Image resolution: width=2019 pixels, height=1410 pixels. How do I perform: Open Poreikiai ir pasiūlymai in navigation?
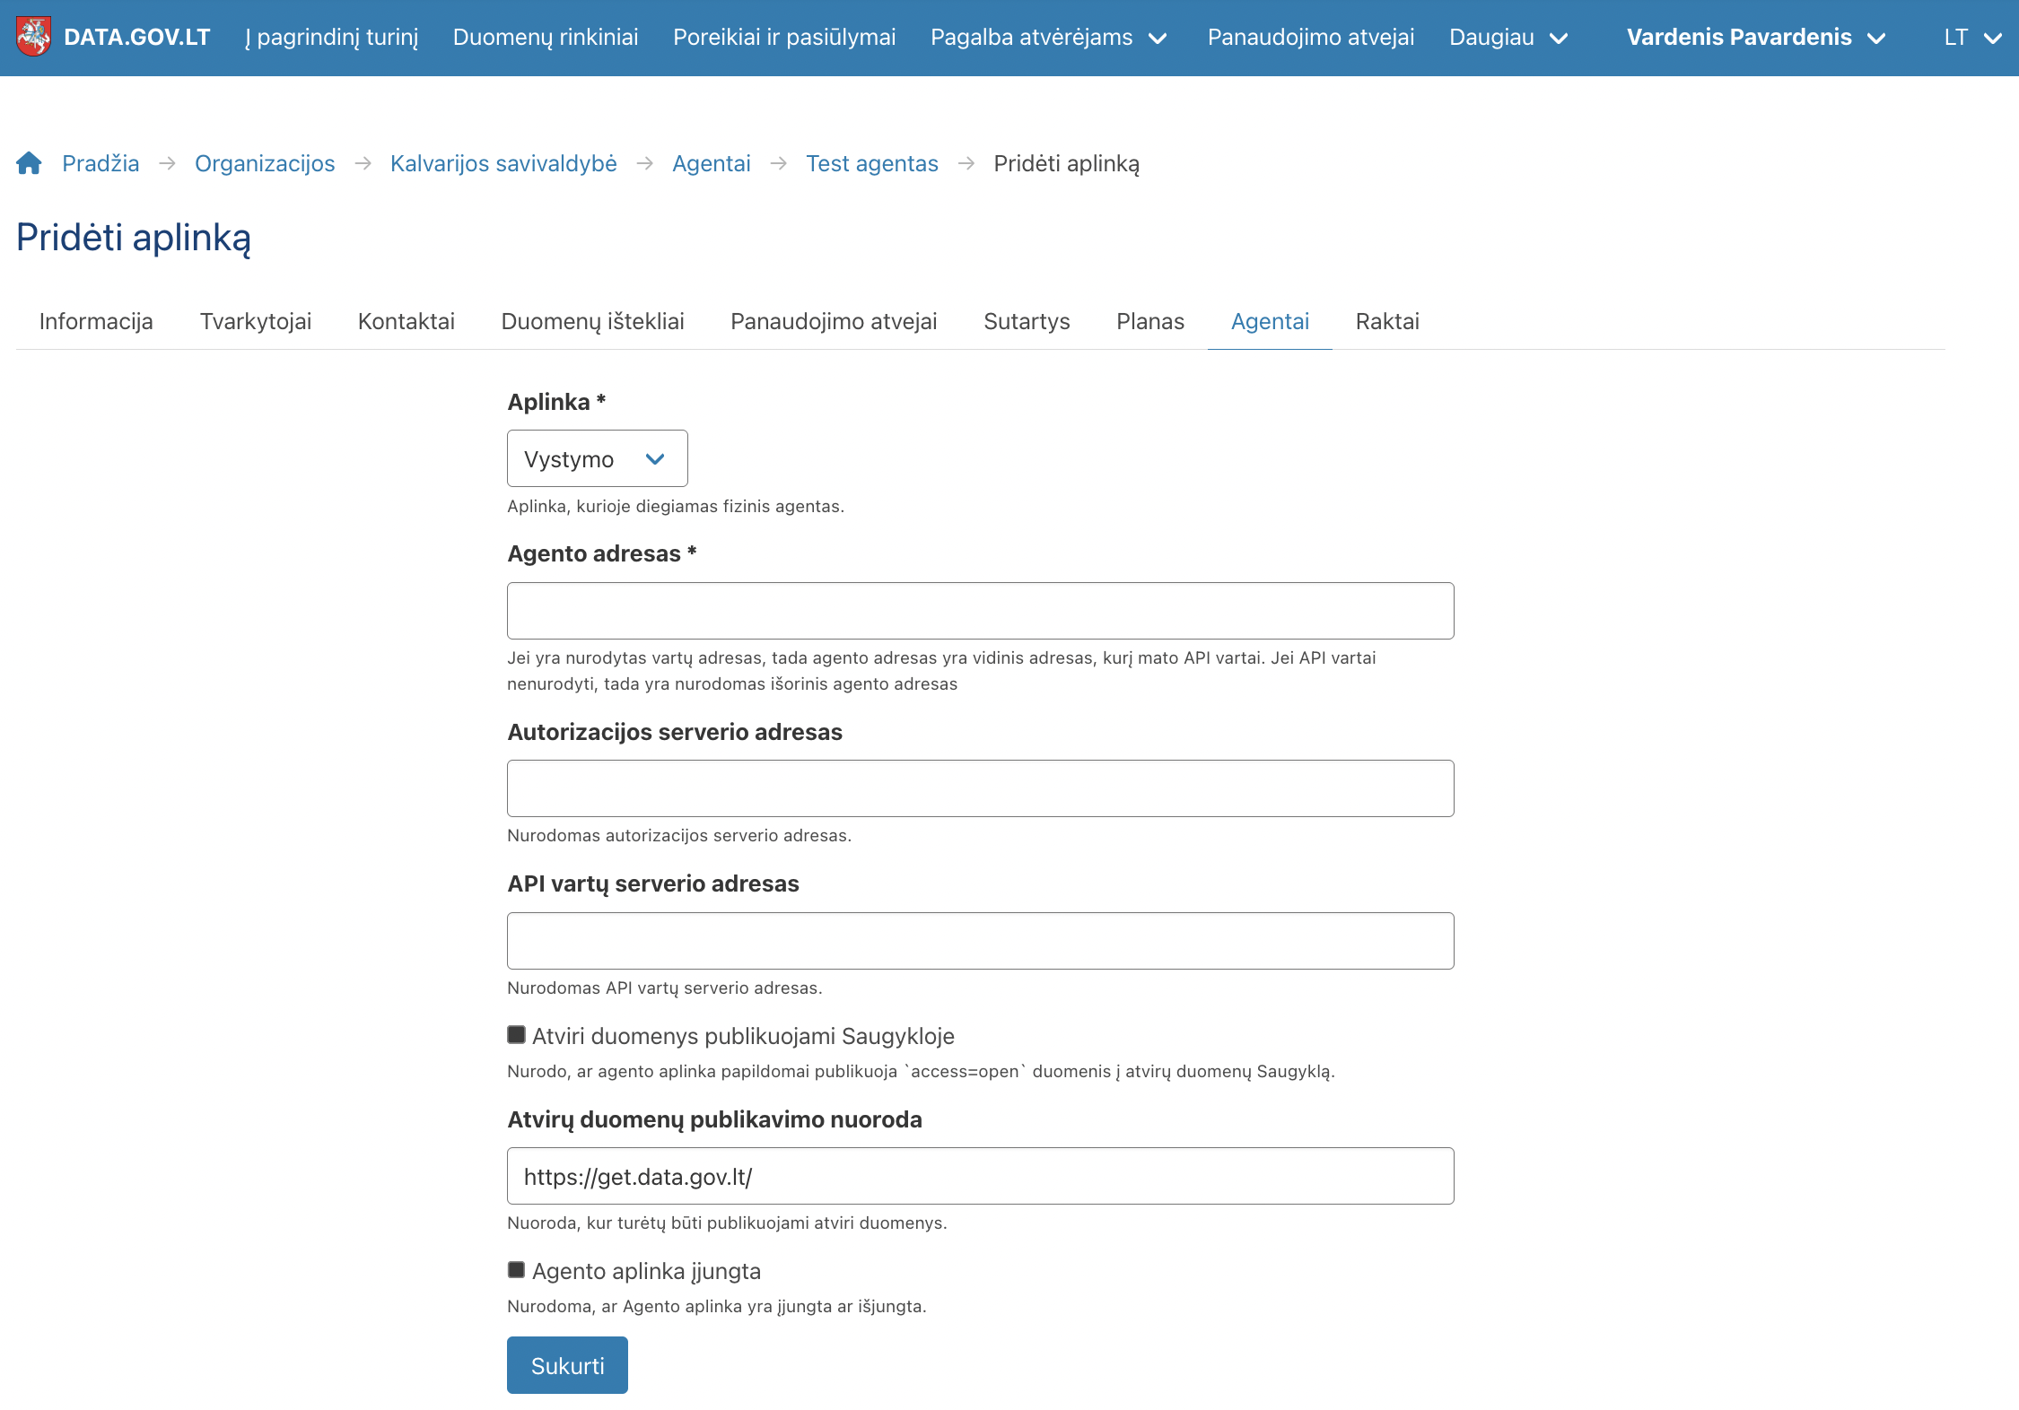(x=784, y=37)
